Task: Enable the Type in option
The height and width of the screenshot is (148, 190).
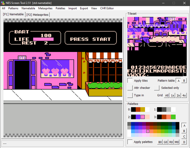Action: tap(130, 95)
